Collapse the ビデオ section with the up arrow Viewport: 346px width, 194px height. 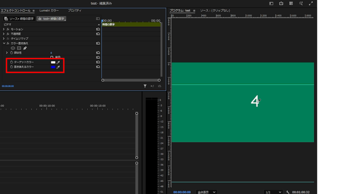click(99, 25)
